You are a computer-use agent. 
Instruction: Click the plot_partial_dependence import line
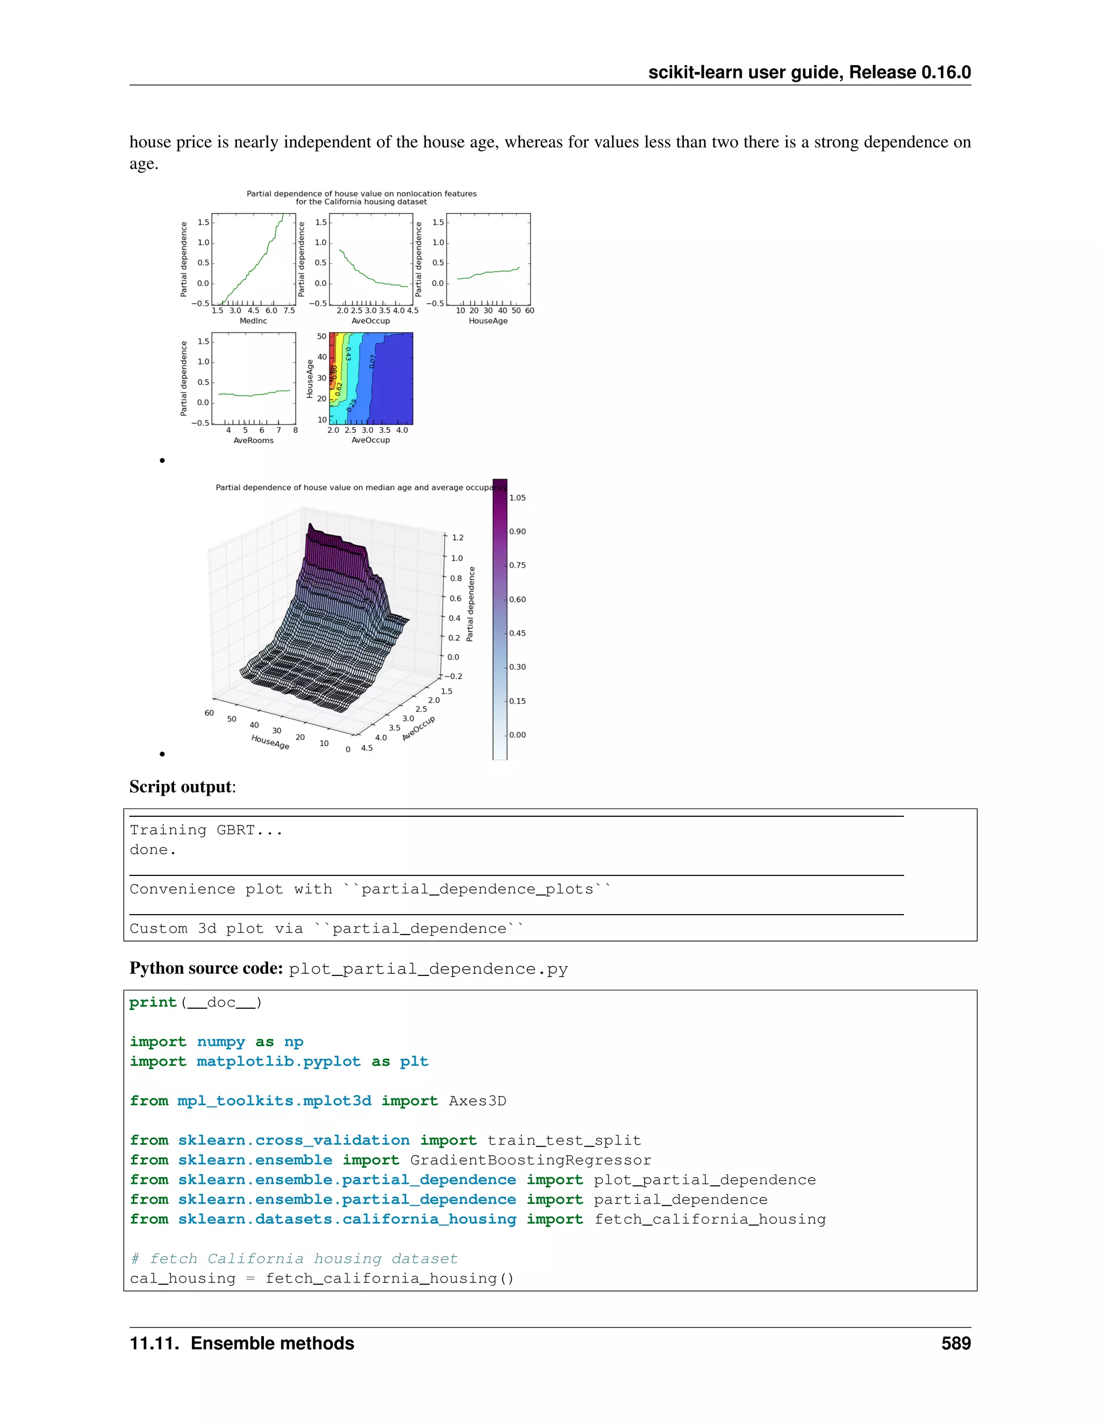coord(473,1180)
